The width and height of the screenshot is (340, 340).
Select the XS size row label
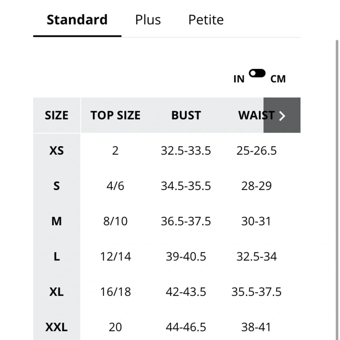coord(56,151)
